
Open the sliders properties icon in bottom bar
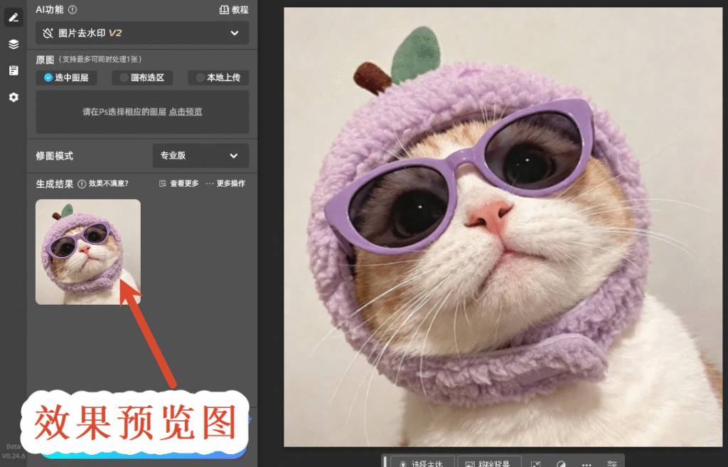point(612,464)
